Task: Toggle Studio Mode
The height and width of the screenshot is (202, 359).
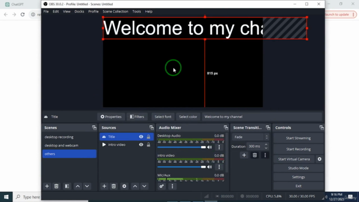Action: (298, 168)
